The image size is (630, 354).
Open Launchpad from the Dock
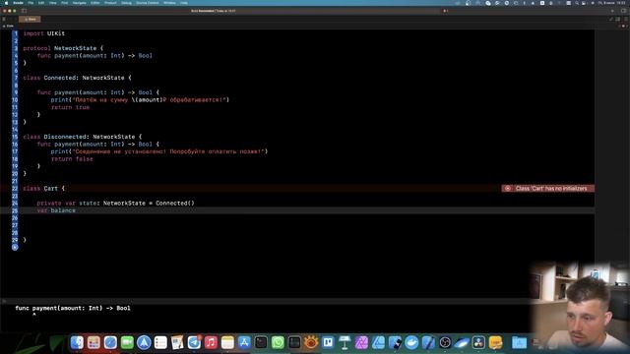pos(94,342)
